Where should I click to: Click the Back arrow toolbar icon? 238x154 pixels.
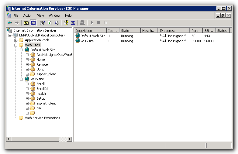[10, 23]
